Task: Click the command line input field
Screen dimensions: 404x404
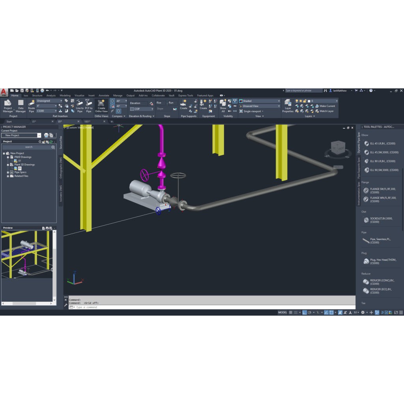Action: [x=197, y=307]
